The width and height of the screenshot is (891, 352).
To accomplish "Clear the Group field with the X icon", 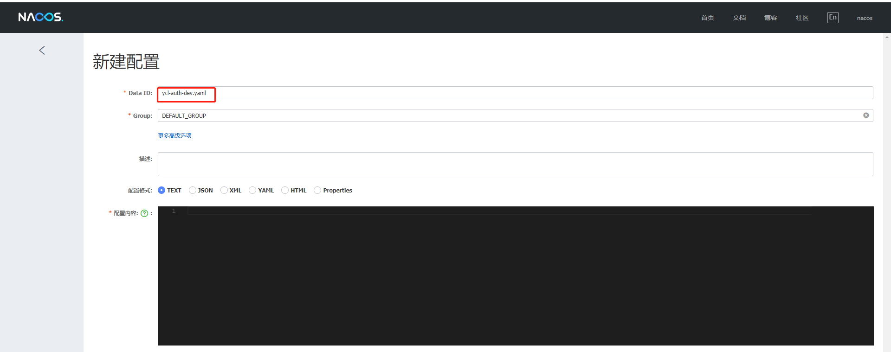I will (x=866, y=115).
